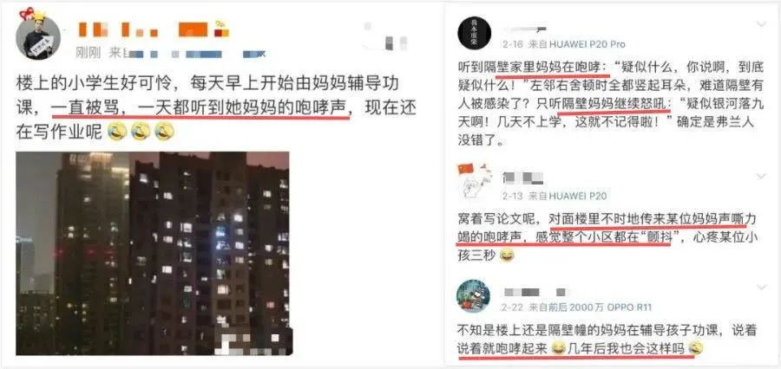Open the night apartment buildings photo
This screenshot has height=369, width=781.
(153, 254)
